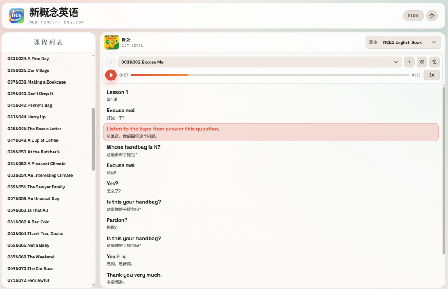Click the course list scrollbar thumb

pos(93,139)
